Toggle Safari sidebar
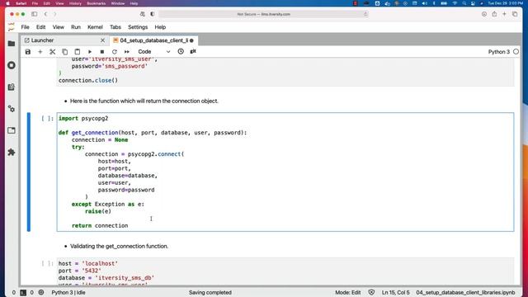This screenshot has width=528, height=297. pyautogui.click(x=35, y=14)
